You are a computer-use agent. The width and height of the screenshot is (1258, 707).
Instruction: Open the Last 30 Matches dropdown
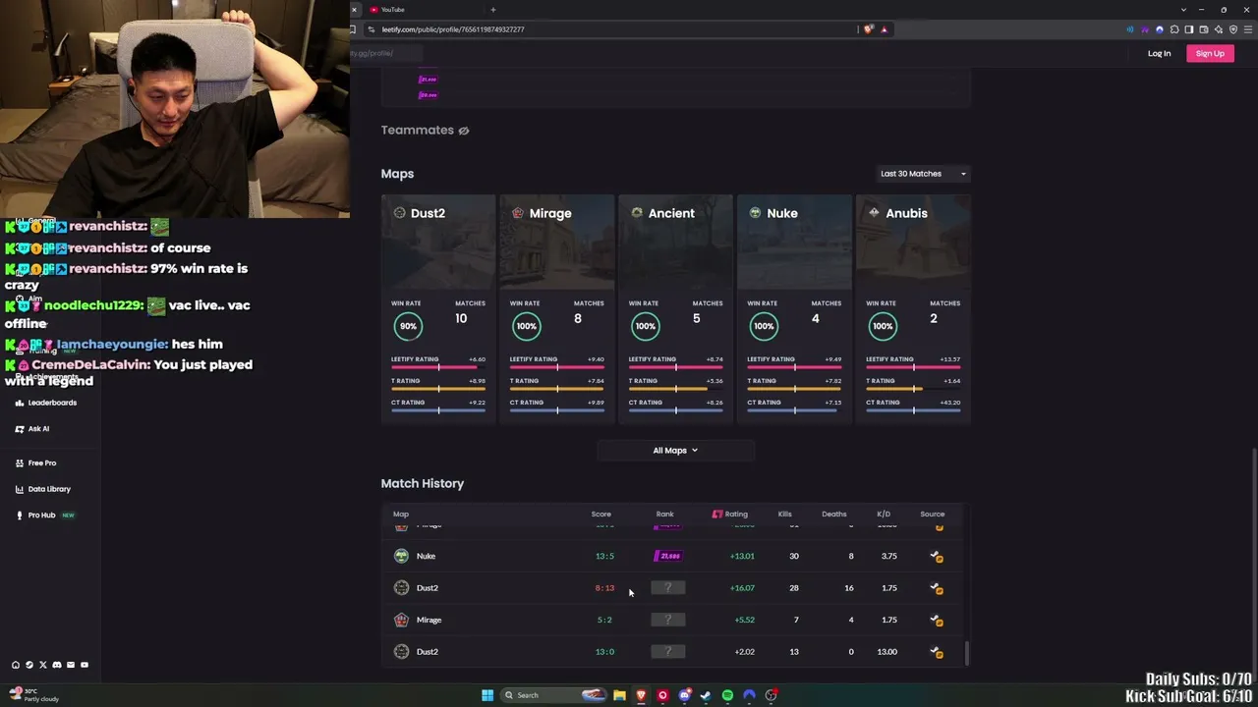coord(923,174)
